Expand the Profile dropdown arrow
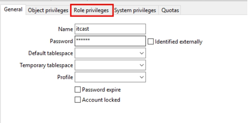This screenshot has width=250, height=123. pos(142,77)
